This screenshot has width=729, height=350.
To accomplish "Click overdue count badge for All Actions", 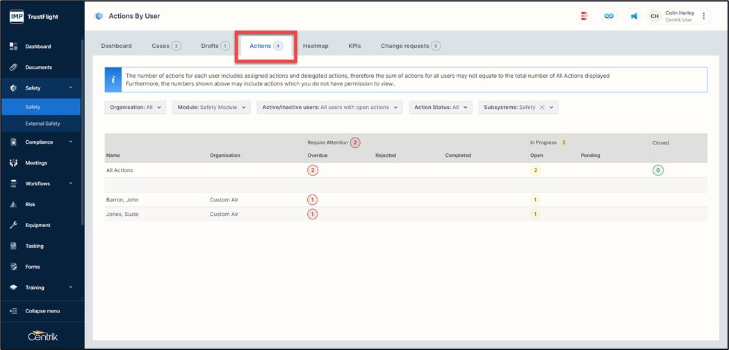I will (x=313, y=170).
